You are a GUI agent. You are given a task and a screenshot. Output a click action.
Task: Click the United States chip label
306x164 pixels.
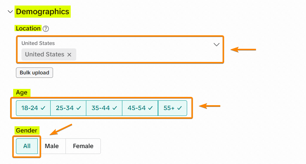click(44, 54)
